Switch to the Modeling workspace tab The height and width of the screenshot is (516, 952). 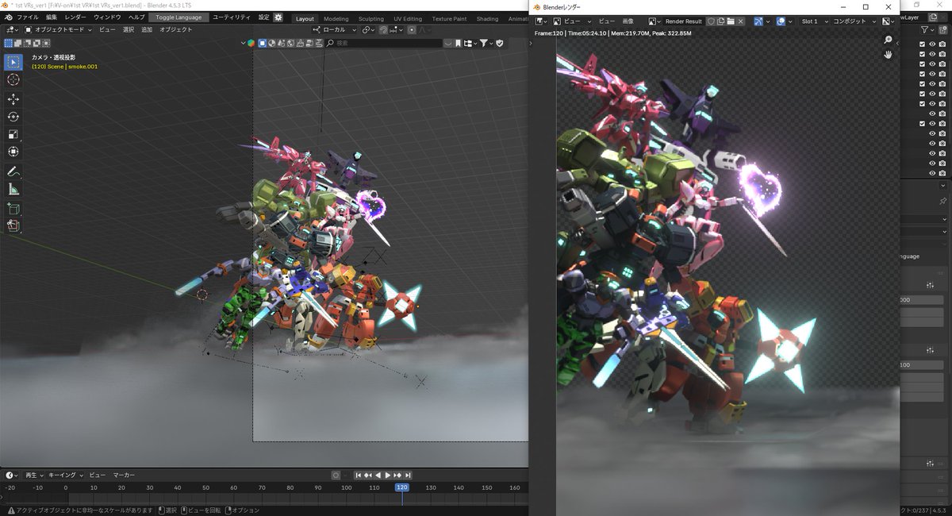click(x=336, y=18)
